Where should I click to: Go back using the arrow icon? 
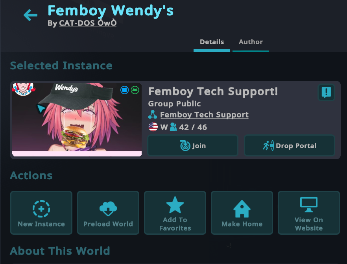pyautogui.click(x=31, y=15)
